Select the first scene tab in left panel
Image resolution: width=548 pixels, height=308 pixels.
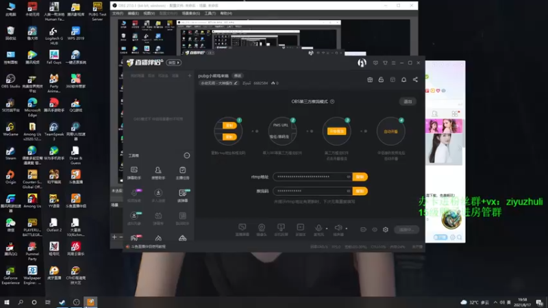(x=138, y=76)
